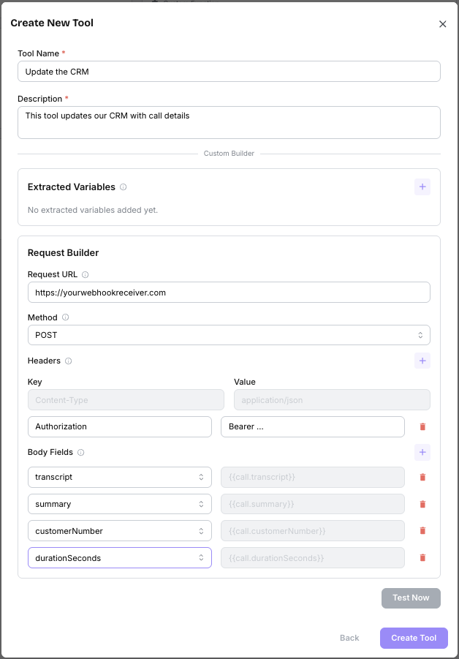This screenshot has height=659, width=459.
Task: Click the Create New Tool title
Action: [52, 23]
